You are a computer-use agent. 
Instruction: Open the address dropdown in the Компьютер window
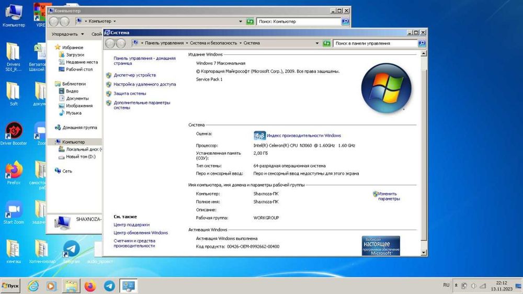(x=242, y=21)
